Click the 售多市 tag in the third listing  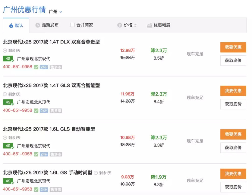tap(56, 154)
